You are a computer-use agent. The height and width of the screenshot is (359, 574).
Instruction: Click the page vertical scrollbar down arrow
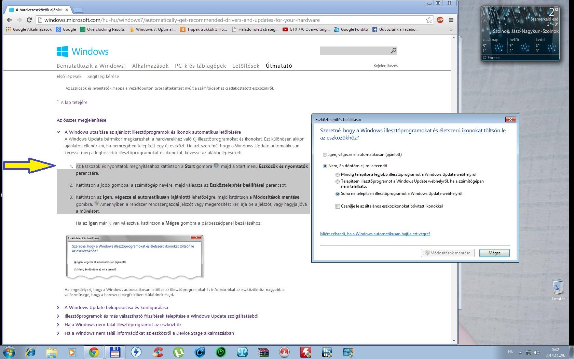pos(454,341)
